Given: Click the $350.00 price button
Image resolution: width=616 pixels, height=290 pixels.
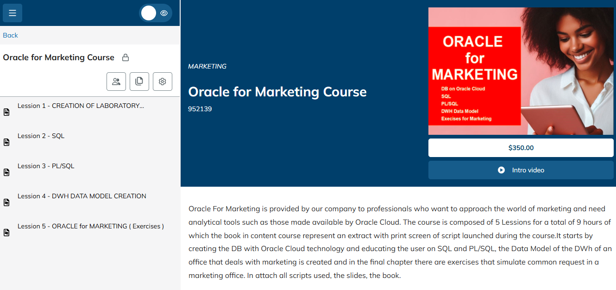Looking at the screenshot, I should (521, 148).
